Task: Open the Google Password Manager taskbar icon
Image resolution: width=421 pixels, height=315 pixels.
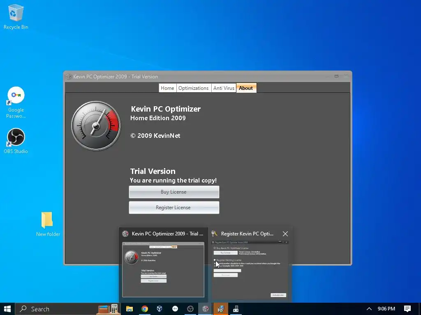Action: [x=175, y=309]
